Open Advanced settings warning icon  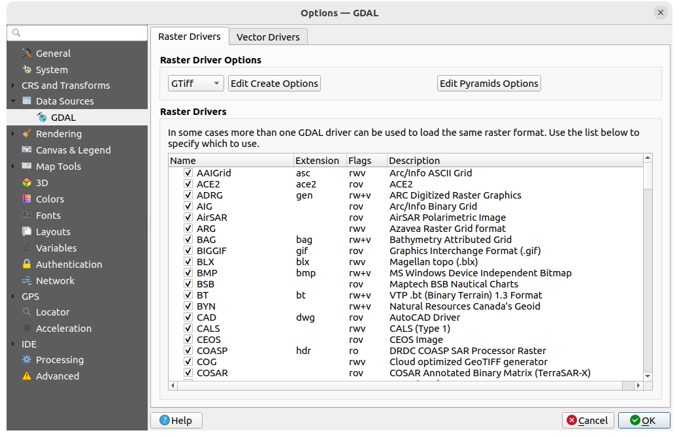pyautogui.click(x=27, y=376)
